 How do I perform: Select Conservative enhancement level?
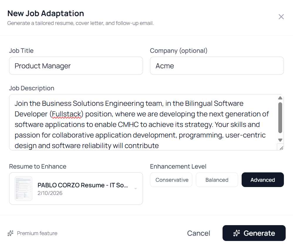pos(171,180)
